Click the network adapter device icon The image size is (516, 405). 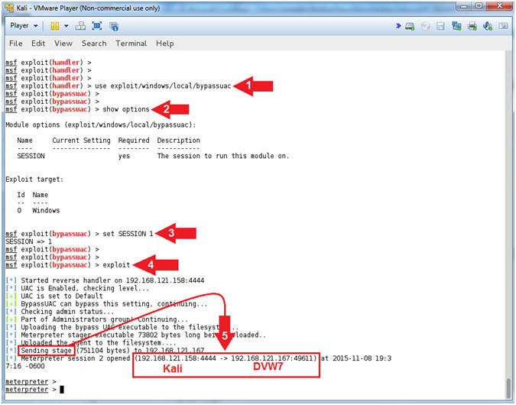coord(456,26)
